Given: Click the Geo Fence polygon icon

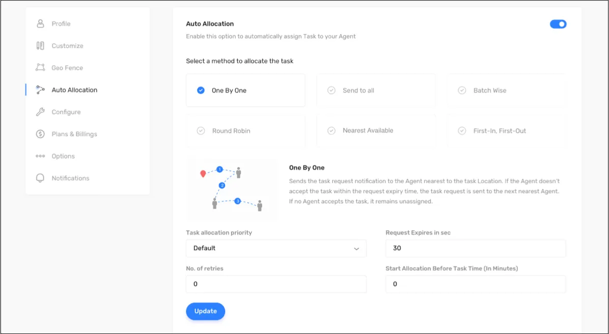Looking at the screenshot, I should coord(40,68).
